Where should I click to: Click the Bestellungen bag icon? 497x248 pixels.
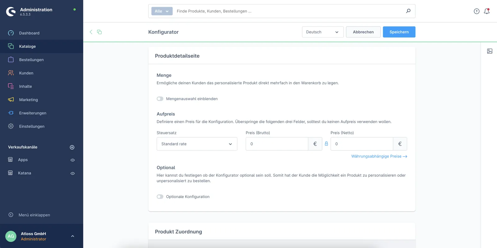(x=11, y=60)
